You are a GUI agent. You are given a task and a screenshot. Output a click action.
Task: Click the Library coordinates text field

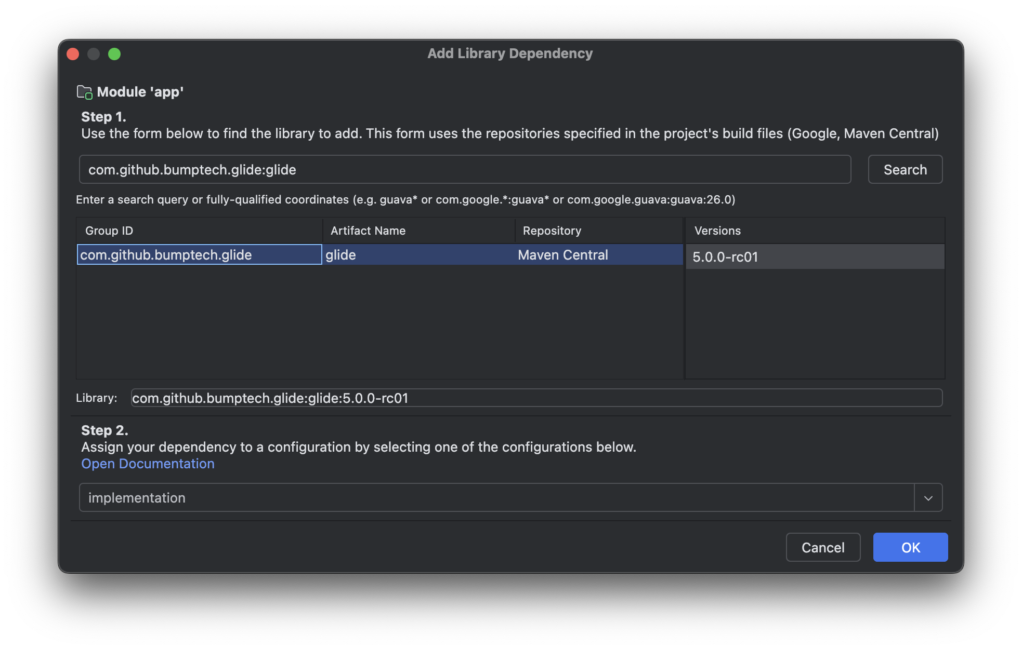[536, 398]
